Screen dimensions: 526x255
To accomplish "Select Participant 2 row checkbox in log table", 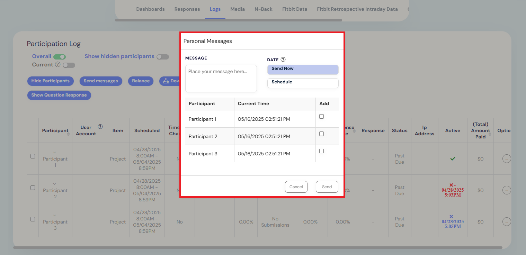I will coord(33,188).
